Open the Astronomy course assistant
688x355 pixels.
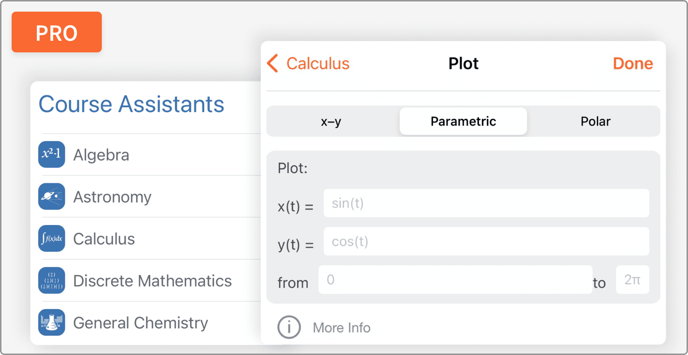tap(112, 197)
